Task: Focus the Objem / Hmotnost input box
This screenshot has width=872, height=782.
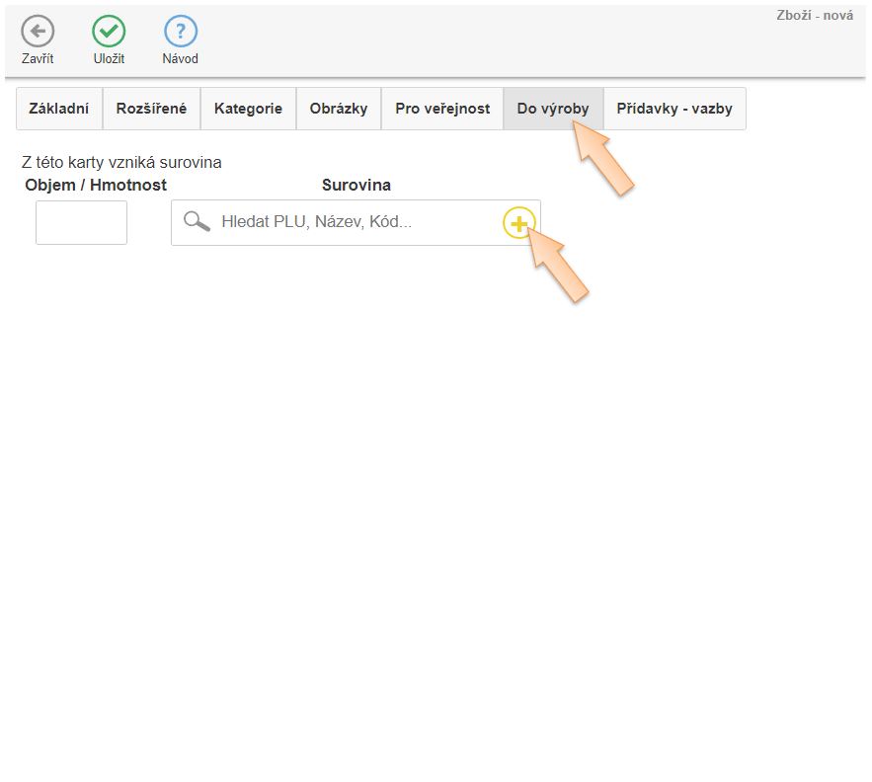Action: (x=81, y=222)
